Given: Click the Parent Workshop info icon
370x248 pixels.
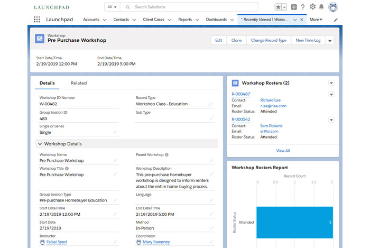Looking at the screenshot, I should (x=166, y=155).
